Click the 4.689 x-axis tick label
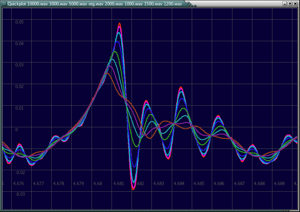The image size is (300, 212). coord(279,183)
